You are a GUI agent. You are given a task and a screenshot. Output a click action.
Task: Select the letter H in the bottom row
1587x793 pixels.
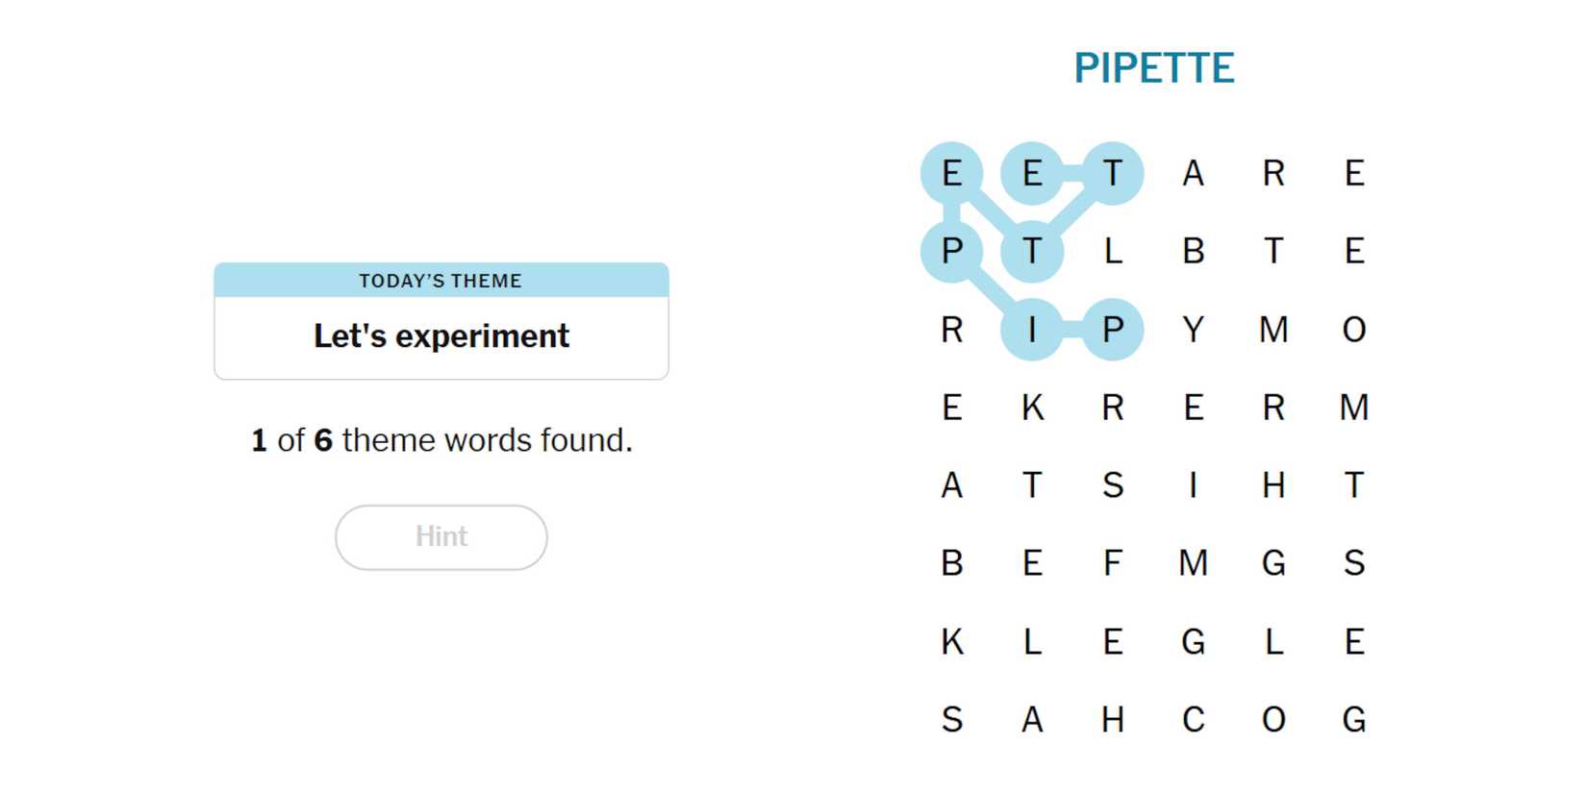coord(1113,719)
